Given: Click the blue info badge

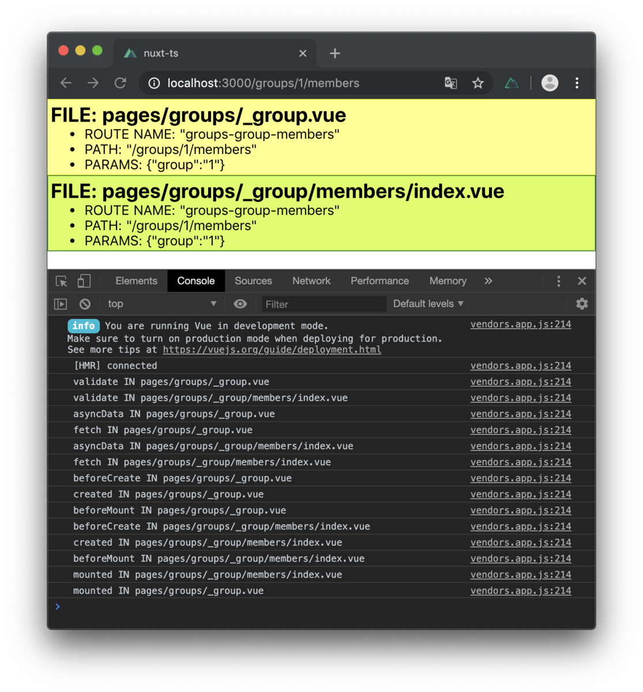Looking at the screenshot, I should pos(84,326).
